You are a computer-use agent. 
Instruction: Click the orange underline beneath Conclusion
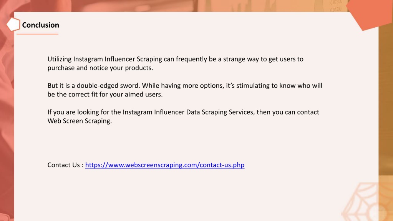point(38,34)
